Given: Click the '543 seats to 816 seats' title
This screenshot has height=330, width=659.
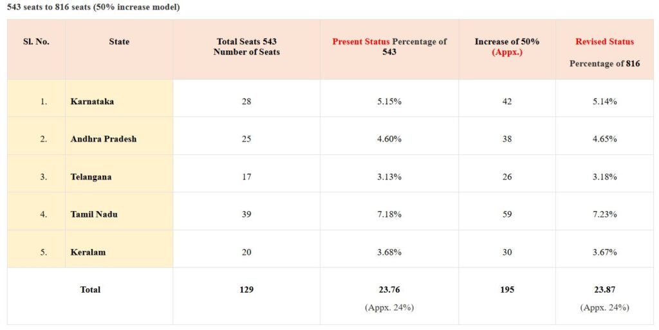Looking at the screenshot, I should pyautogui.click(x=93, y=7).
